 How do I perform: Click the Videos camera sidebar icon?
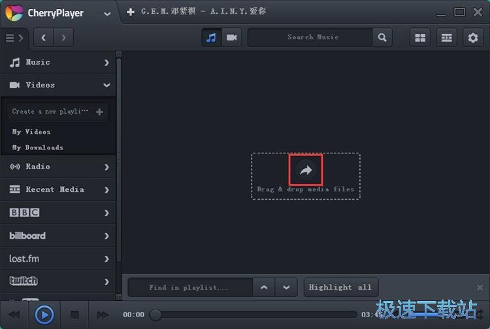(x=14, y=86)
